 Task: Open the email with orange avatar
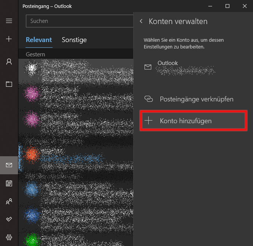76,158
